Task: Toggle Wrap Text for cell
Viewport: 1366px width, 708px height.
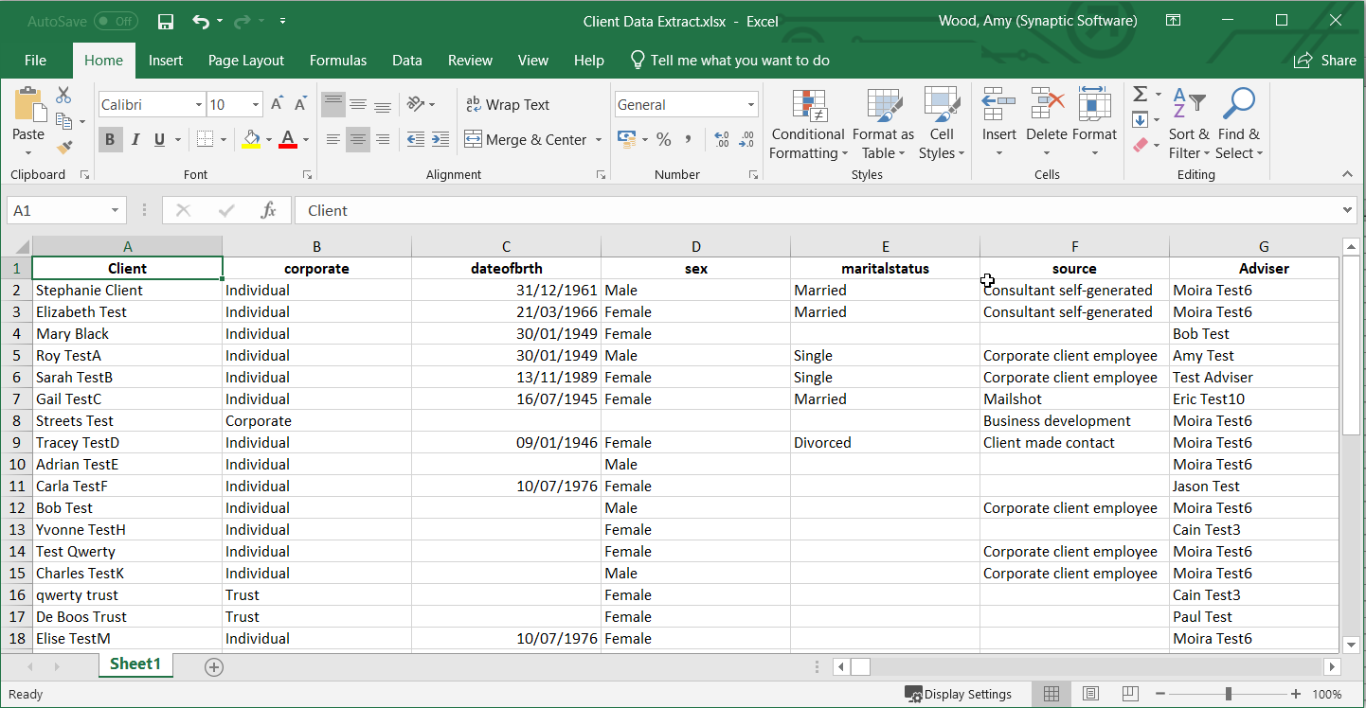Action: coord(507,105)
